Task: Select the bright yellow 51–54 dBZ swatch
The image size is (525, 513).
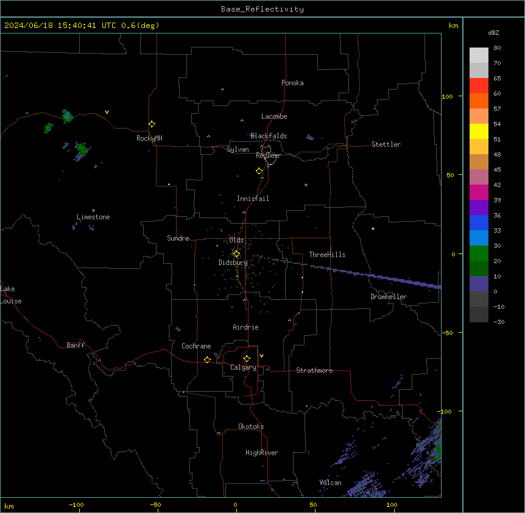Action: pyautogui.click(x=479, y=131)
